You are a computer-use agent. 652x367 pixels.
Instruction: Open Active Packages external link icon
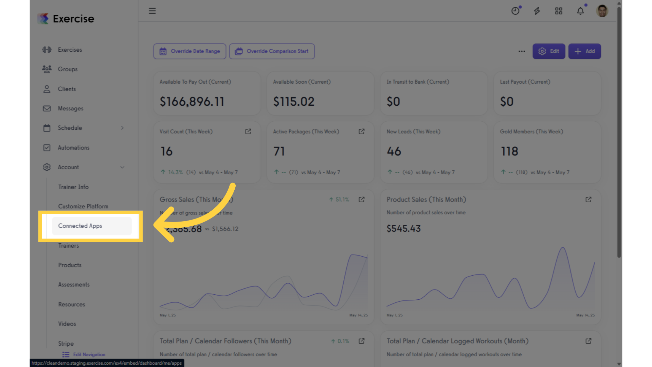coord(362,132)
